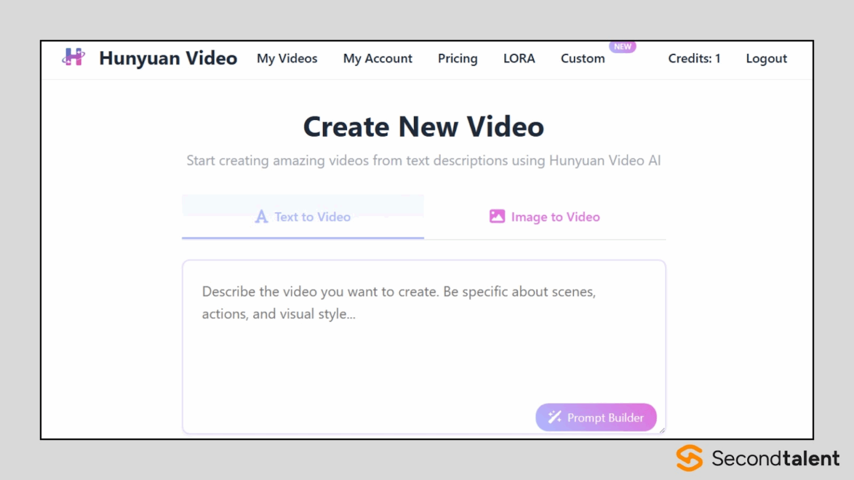Click the NEW badge above Custom
The width and height of the screenshot is (854, 480).
click(623, 47)
